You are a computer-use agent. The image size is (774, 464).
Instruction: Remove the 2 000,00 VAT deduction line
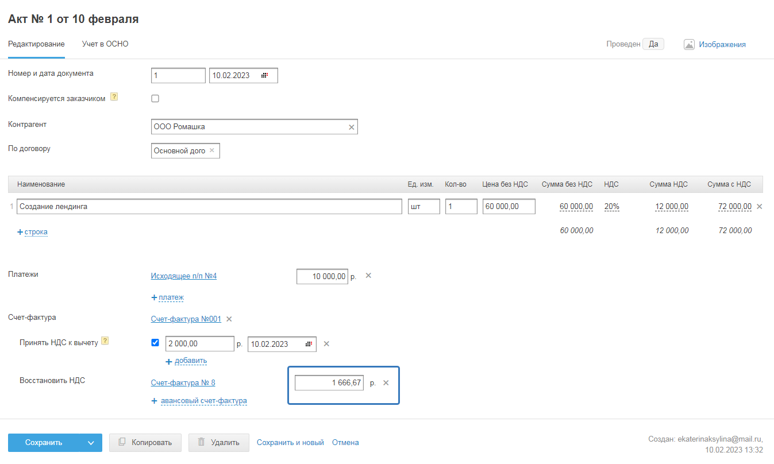326,344
